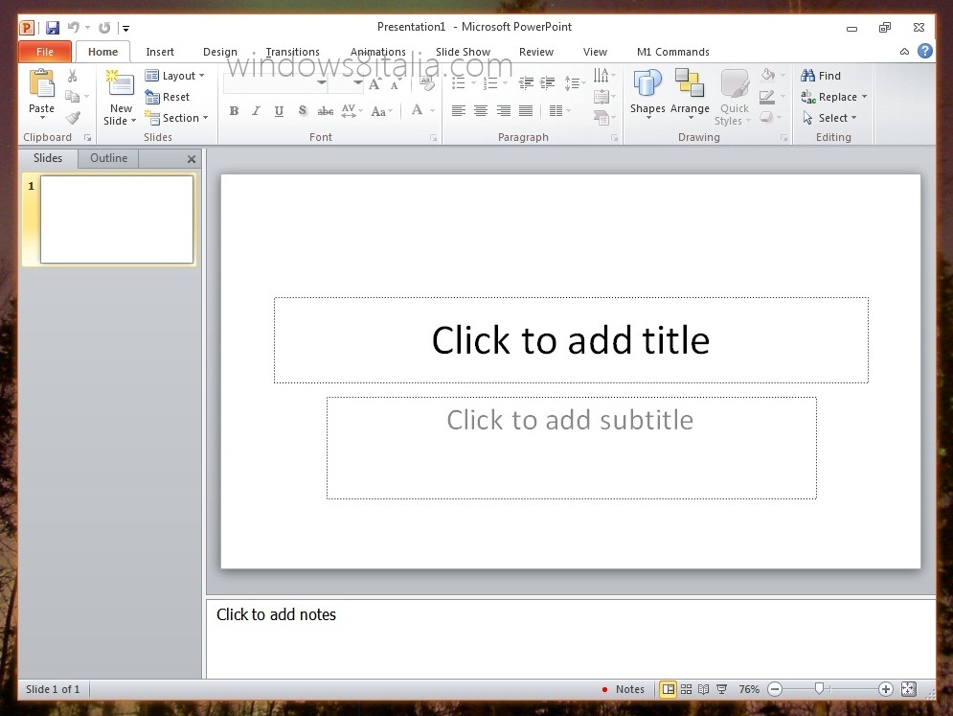Switch to the Outline pane tab
This screenshot has width=953, height=716.
108,158
